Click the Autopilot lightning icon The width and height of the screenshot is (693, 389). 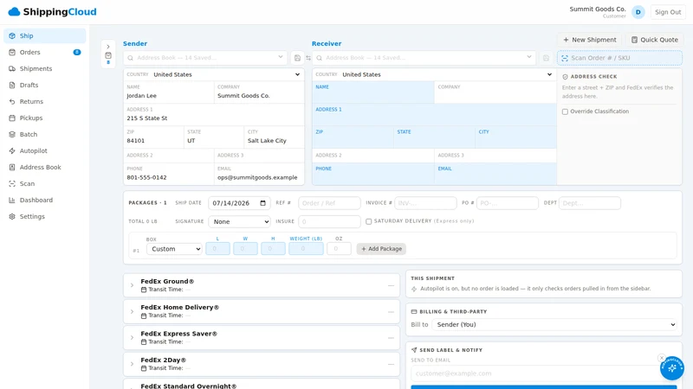[12, 150]
